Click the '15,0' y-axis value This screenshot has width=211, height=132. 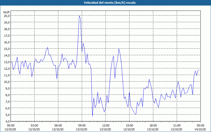(x=7, y=49)
